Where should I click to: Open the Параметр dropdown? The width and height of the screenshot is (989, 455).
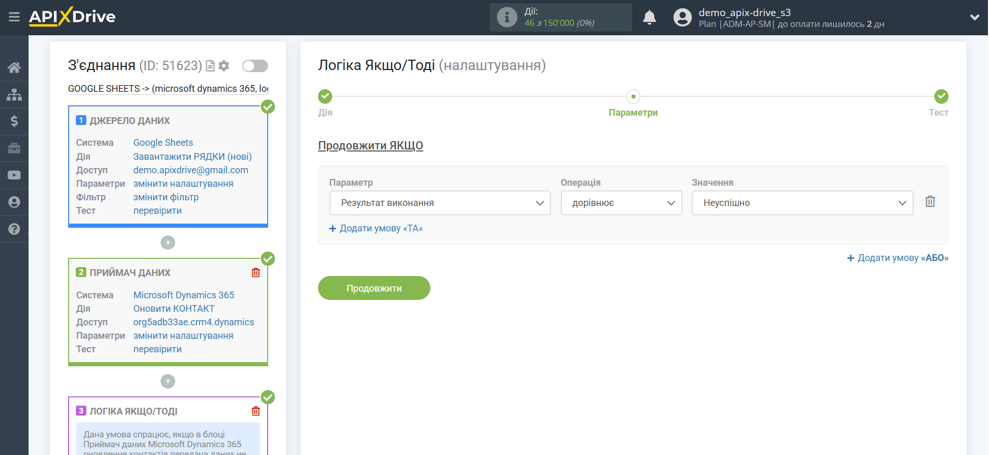point(440,203)
